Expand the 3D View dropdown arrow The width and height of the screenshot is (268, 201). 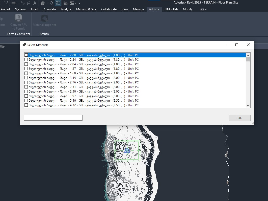tap(47, 3)
